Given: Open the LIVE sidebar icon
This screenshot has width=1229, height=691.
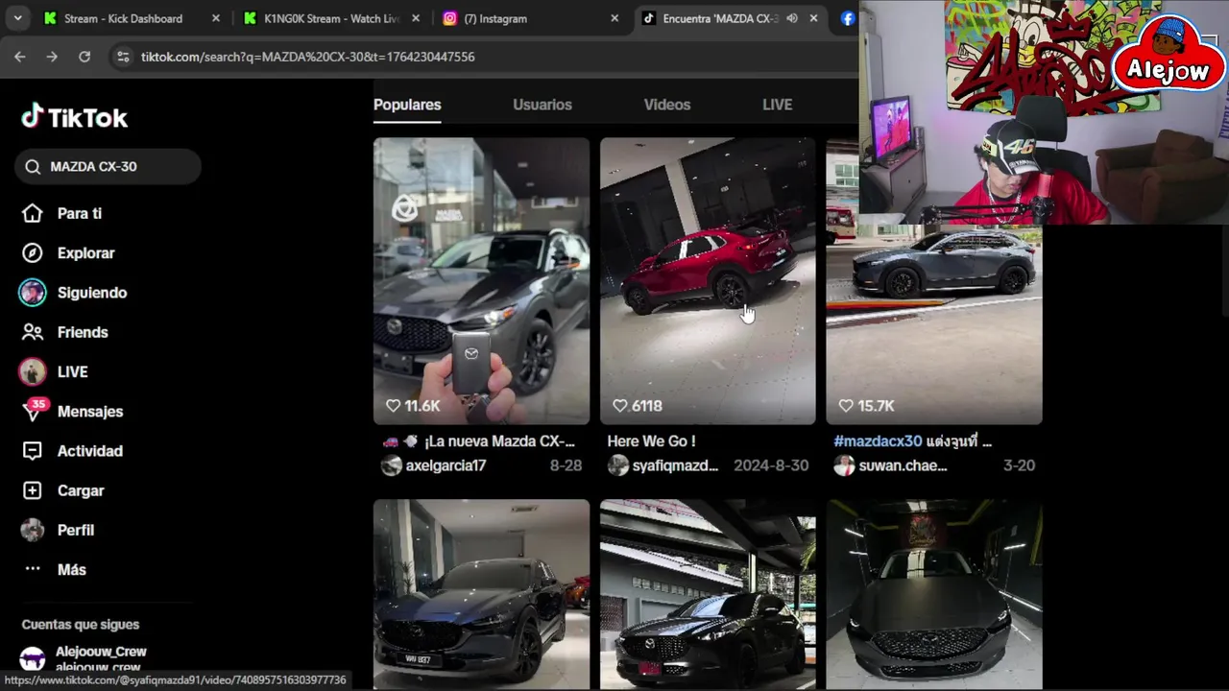Looking at the screenshot, I should (33, 371).
